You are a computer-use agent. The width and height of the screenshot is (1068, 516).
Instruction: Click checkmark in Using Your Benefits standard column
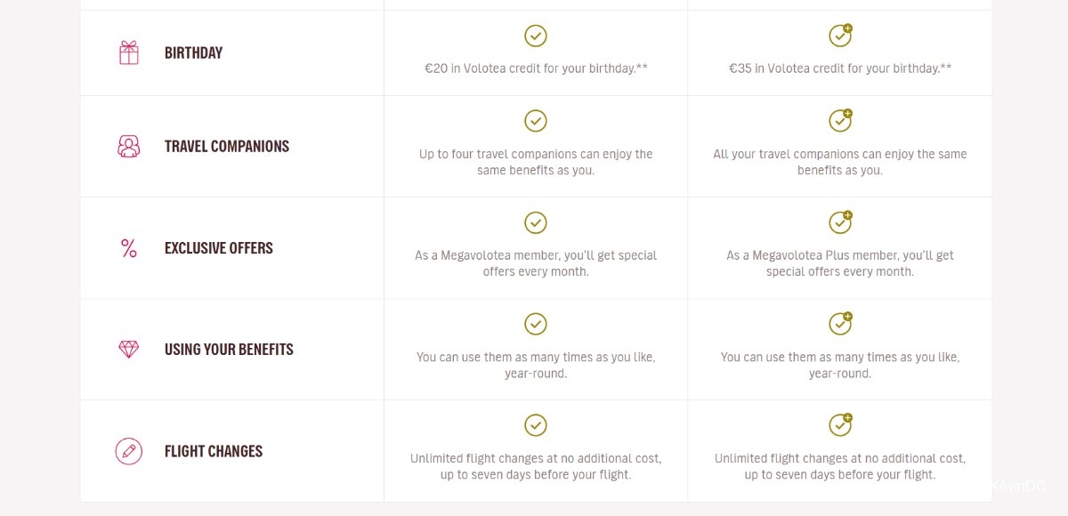536,324
